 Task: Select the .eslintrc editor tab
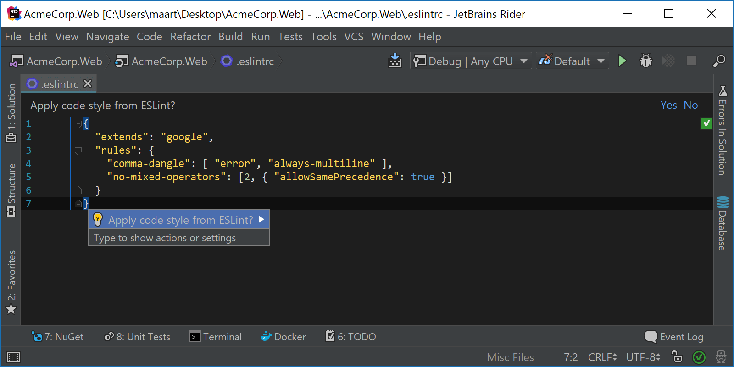coord(59,84)
